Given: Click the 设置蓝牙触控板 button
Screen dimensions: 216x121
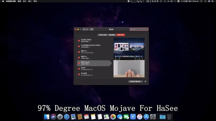Looking at the screenshot, I should coord(135,81).
